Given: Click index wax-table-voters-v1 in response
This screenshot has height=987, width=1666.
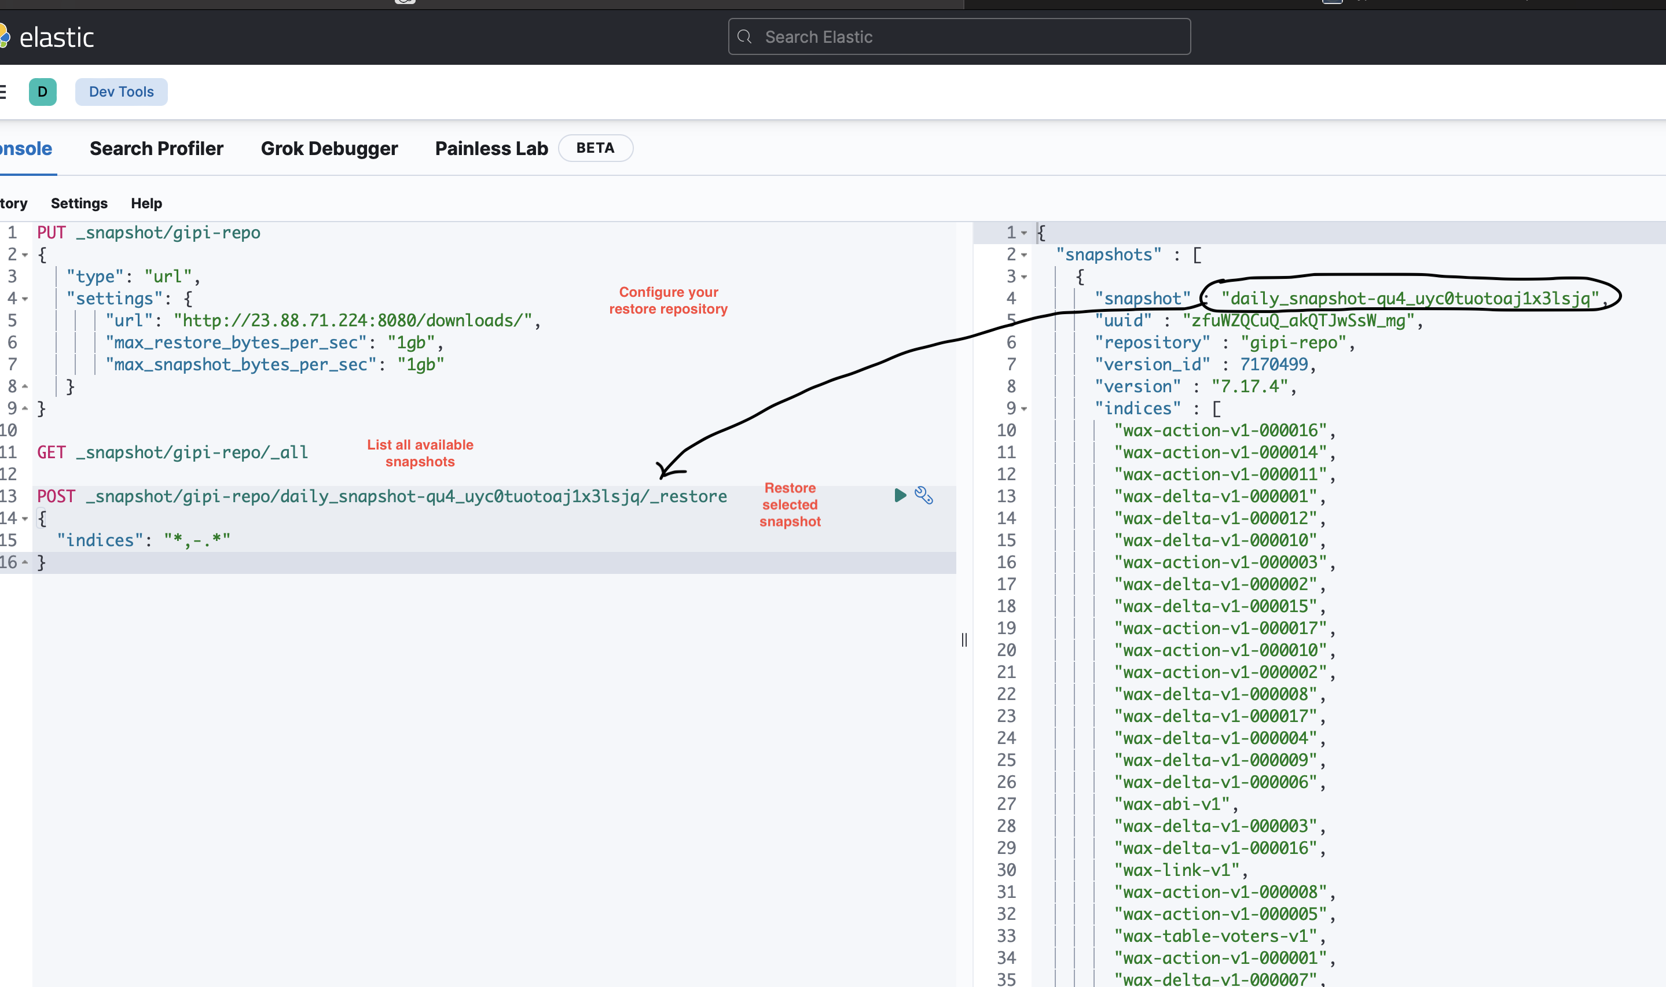Looking at the screenshot, I should pyautogui.click(x=1216, y=936).
